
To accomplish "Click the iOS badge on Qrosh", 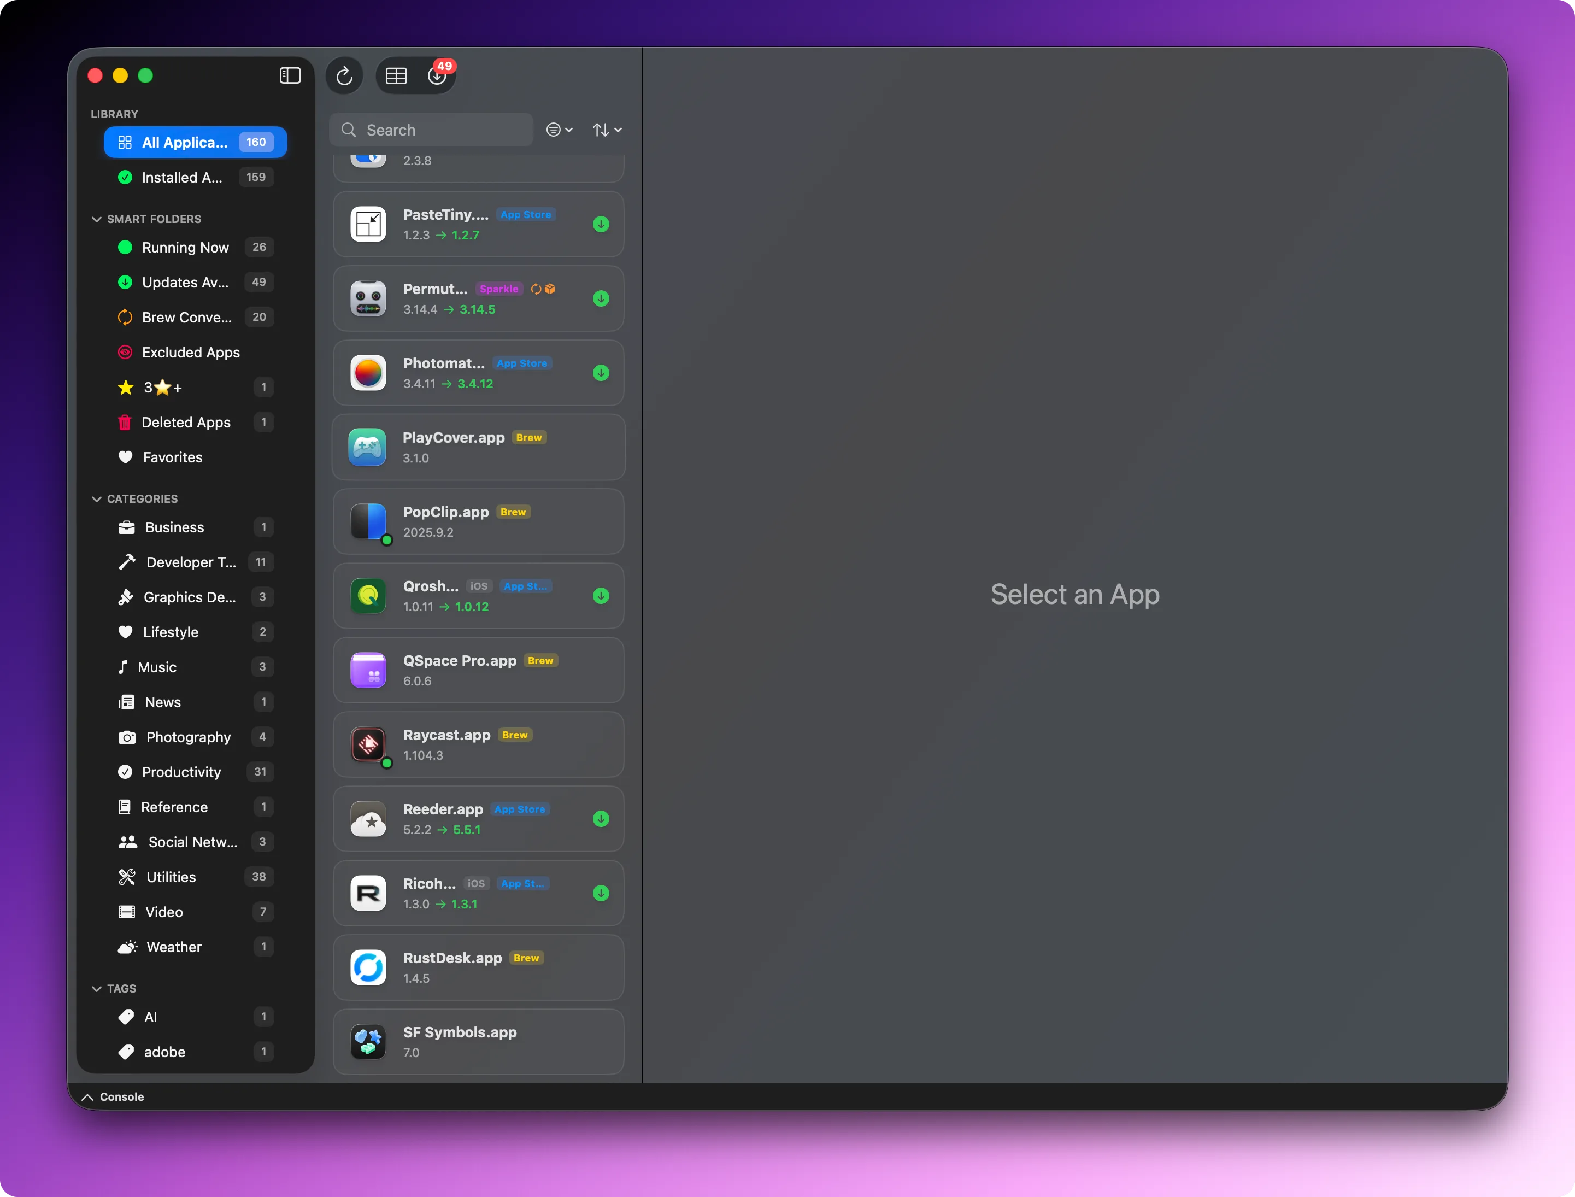I will (479, 586).
